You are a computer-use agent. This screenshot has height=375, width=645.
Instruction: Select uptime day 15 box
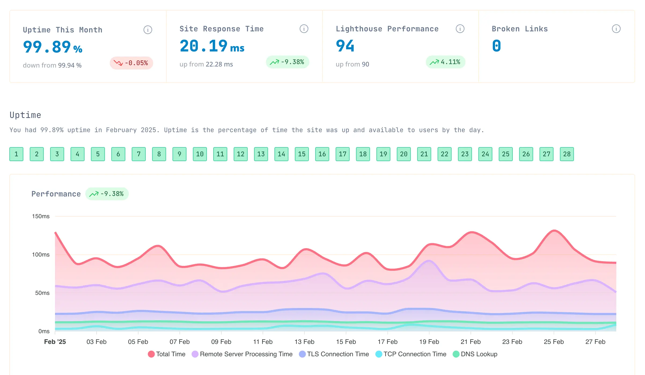point(302,154)
